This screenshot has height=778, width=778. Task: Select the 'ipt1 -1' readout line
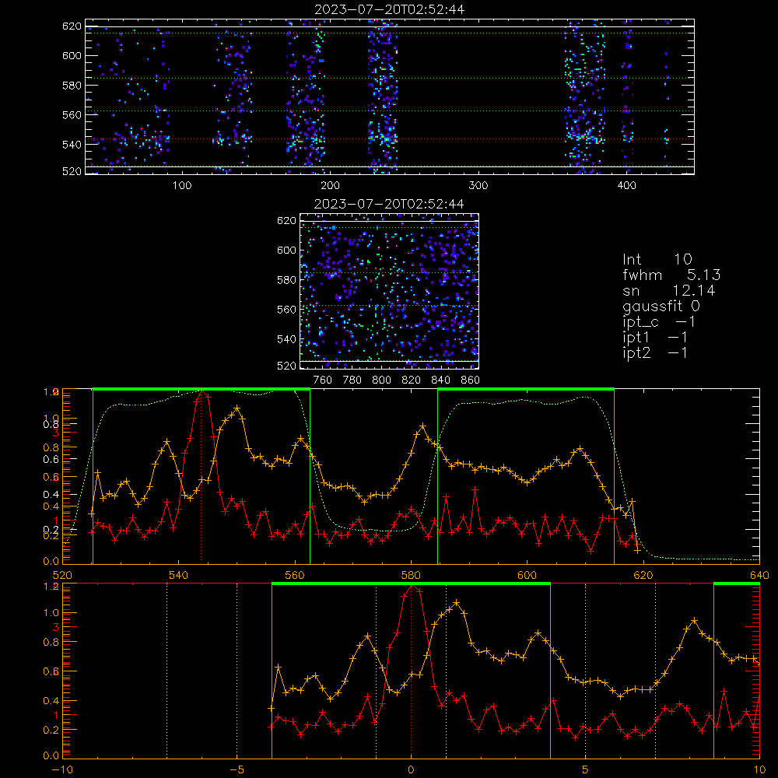655,338
